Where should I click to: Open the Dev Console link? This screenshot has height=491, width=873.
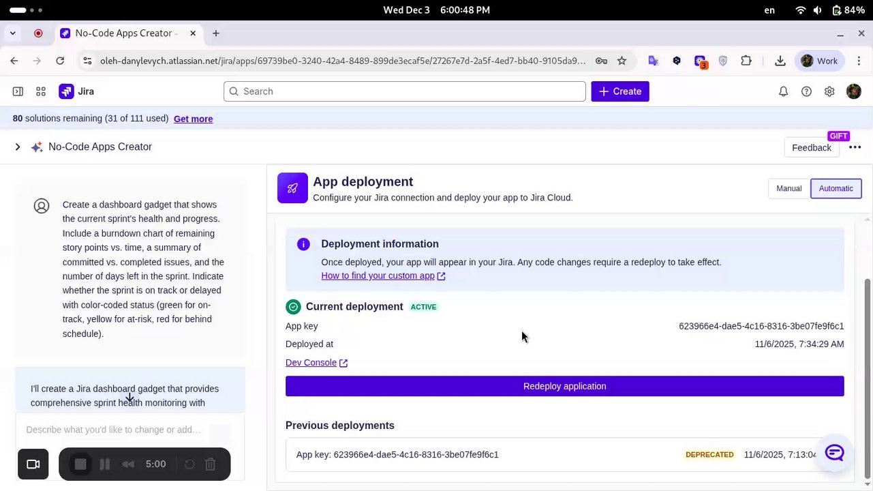click(317, 363)
